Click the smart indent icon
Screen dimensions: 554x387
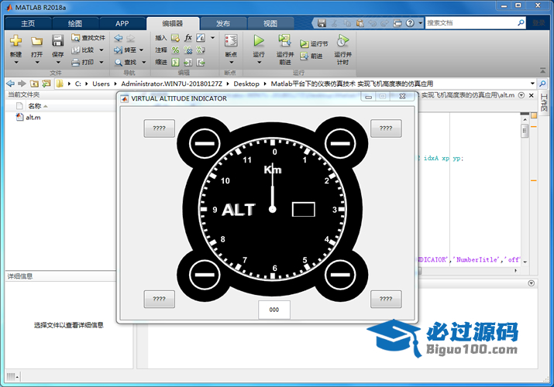click(x=175, y=63)
